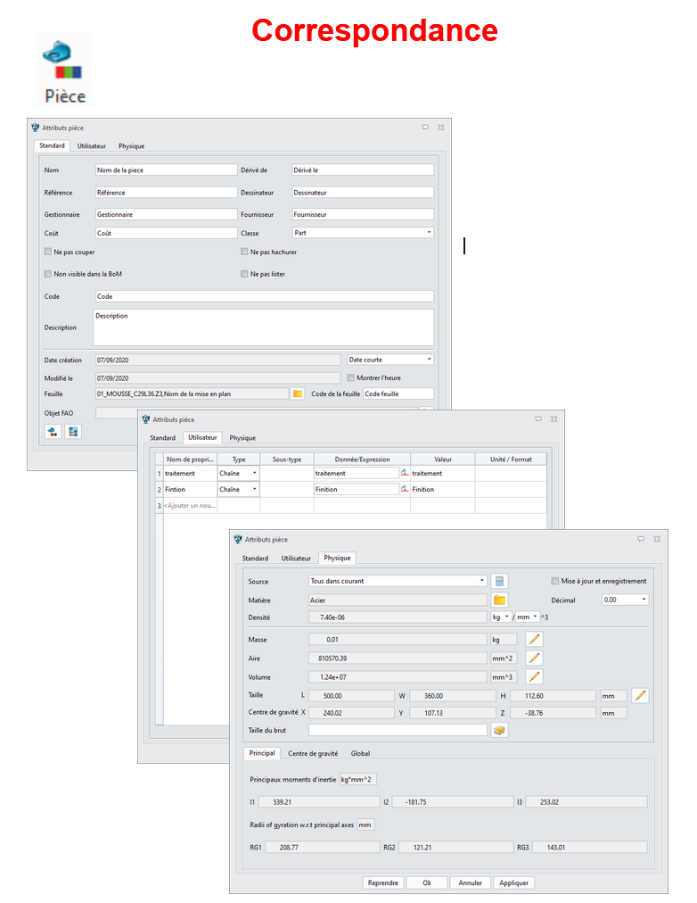Click the Gestionnaire input field
The image size is (697, 903).
[x=166, y=214]
